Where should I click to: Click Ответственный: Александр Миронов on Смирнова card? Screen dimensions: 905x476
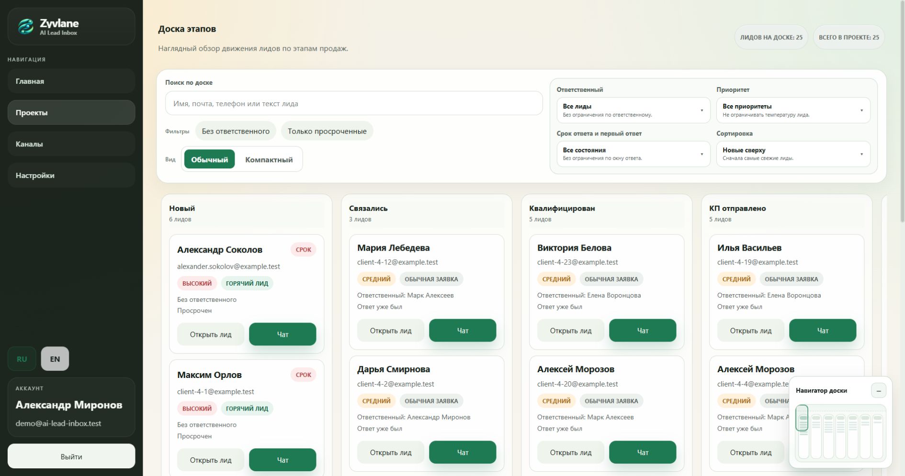(x=414, y=417)
